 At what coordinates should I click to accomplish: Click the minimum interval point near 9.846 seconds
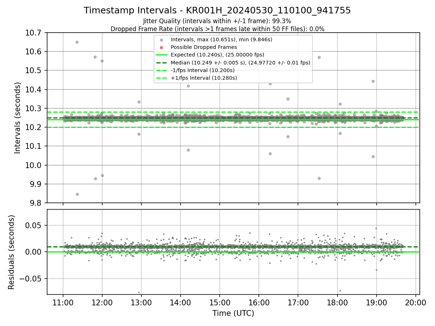coord(77,194)
